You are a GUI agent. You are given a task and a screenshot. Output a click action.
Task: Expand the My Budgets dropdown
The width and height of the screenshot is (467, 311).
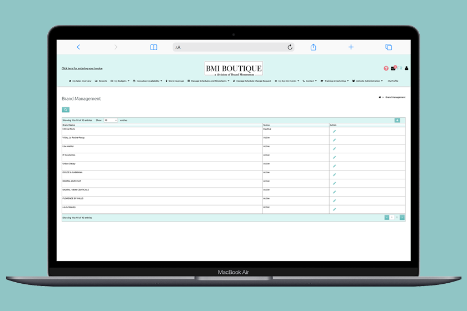point(120,81)
